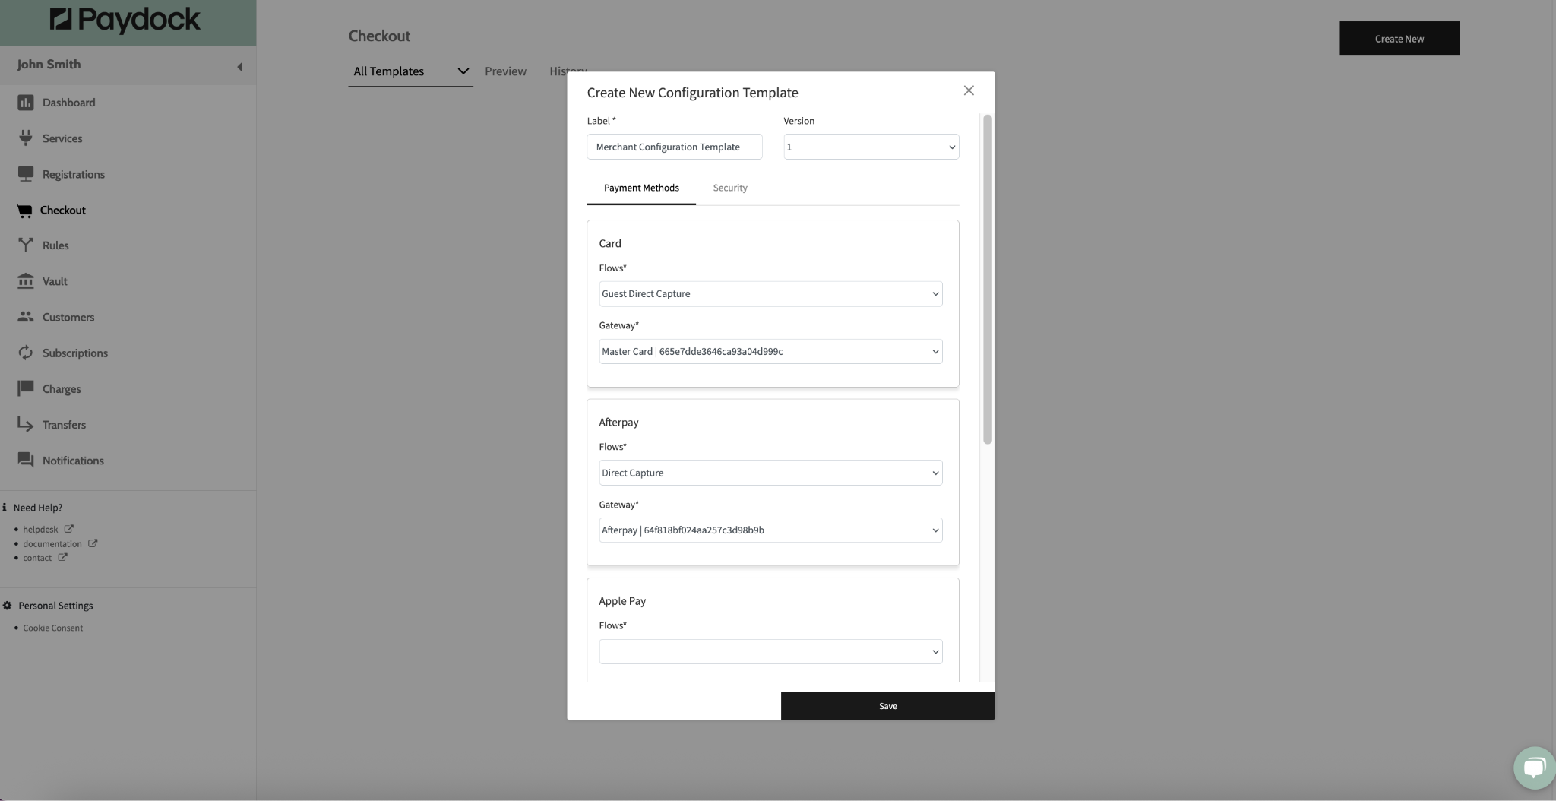Viewport: 1556px width, 801px height.
Task: Click the Apple Pay section heading
Action: point(622,601)
